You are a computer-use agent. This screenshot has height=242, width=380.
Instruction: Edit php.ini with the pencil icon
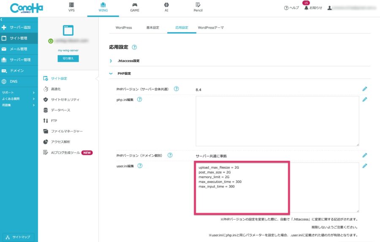coord(365,99)
